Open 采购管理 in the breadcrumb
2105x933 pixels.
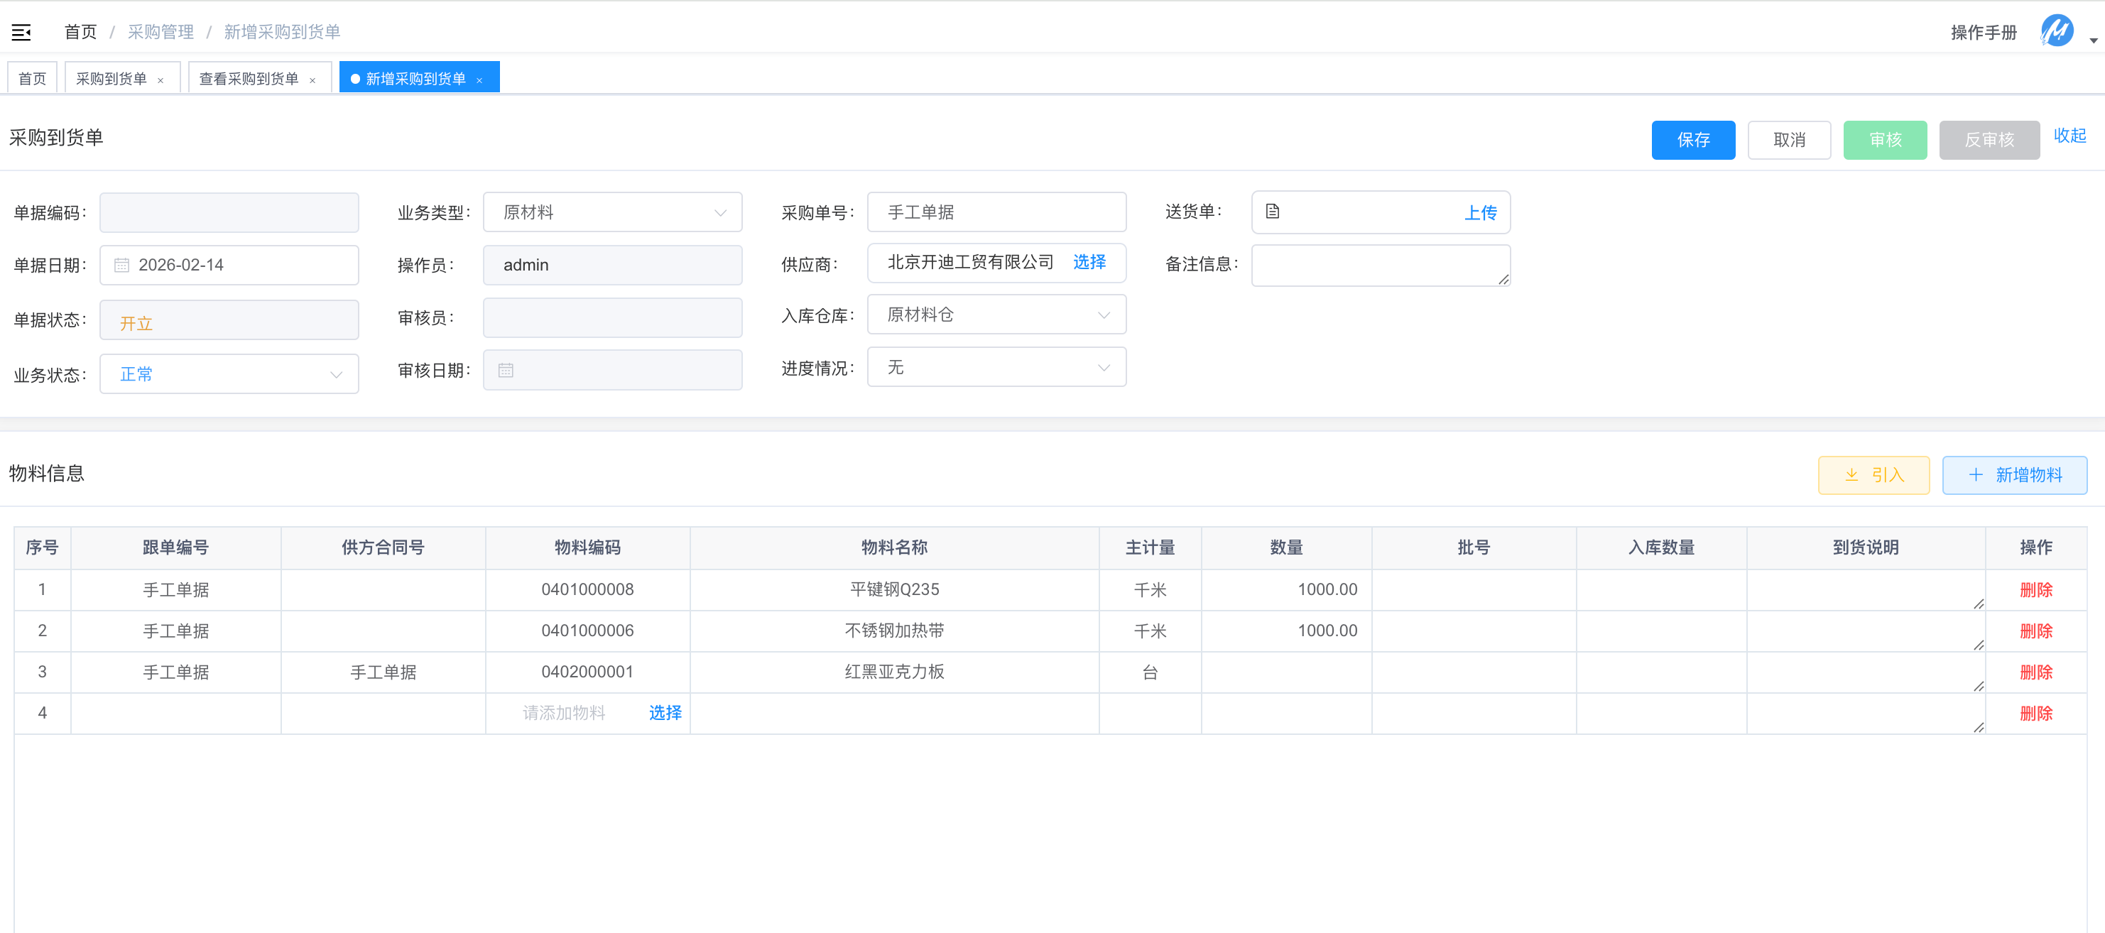tap(161, 32)
